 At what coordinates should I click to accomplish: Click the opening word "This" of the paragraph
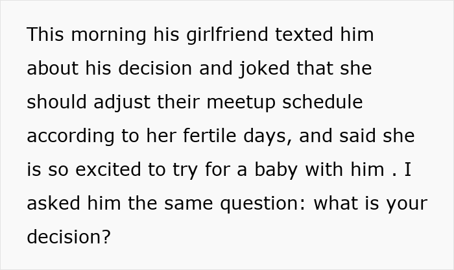click(x=46, y=35)
